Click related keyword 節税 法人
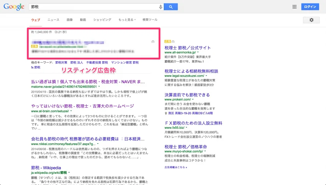This screenshot has height=185, width=326. pyautogui.click(x=76, y=62)
